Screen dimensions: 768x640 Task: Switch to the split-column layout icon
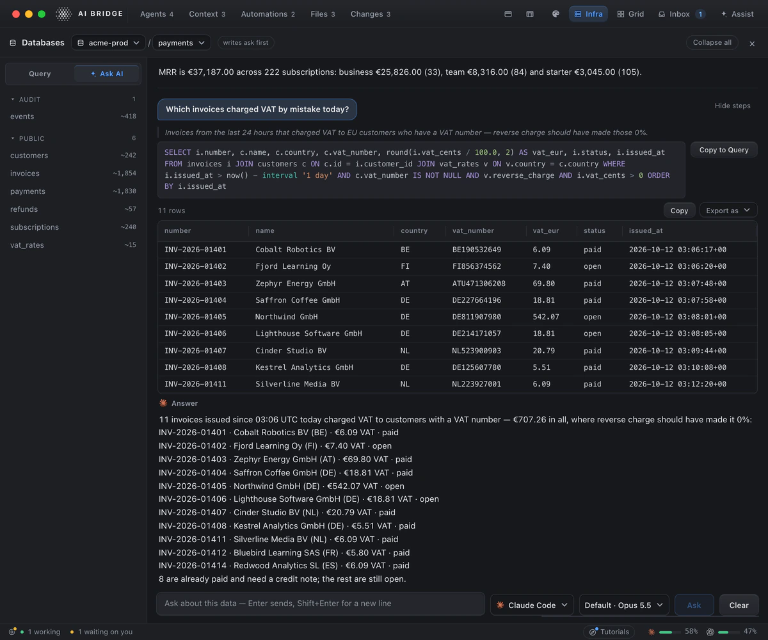click(x=530, y=14)
